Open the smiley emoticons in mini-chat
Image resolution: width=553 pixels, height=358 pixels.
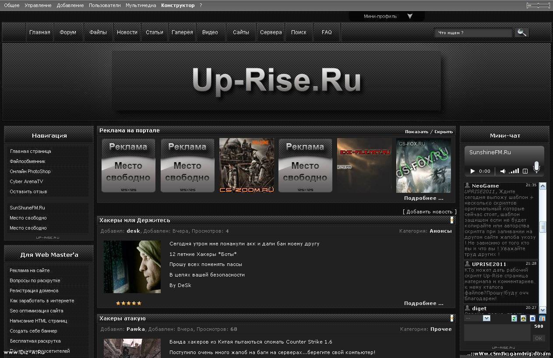tap(523, 318)
